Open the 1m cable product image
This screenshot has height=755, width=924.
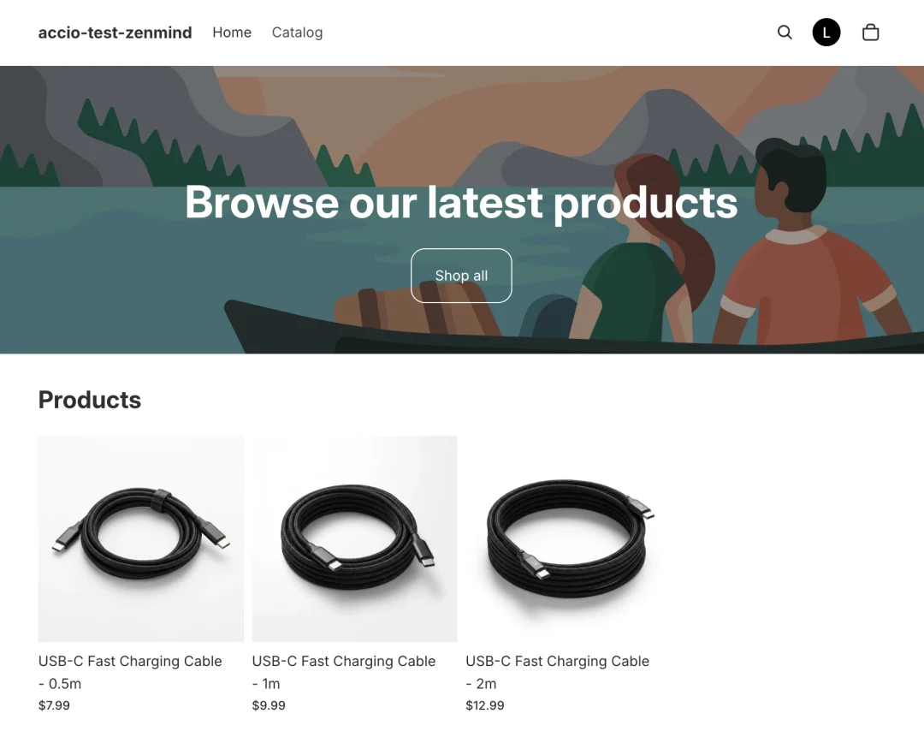point(355,538)
